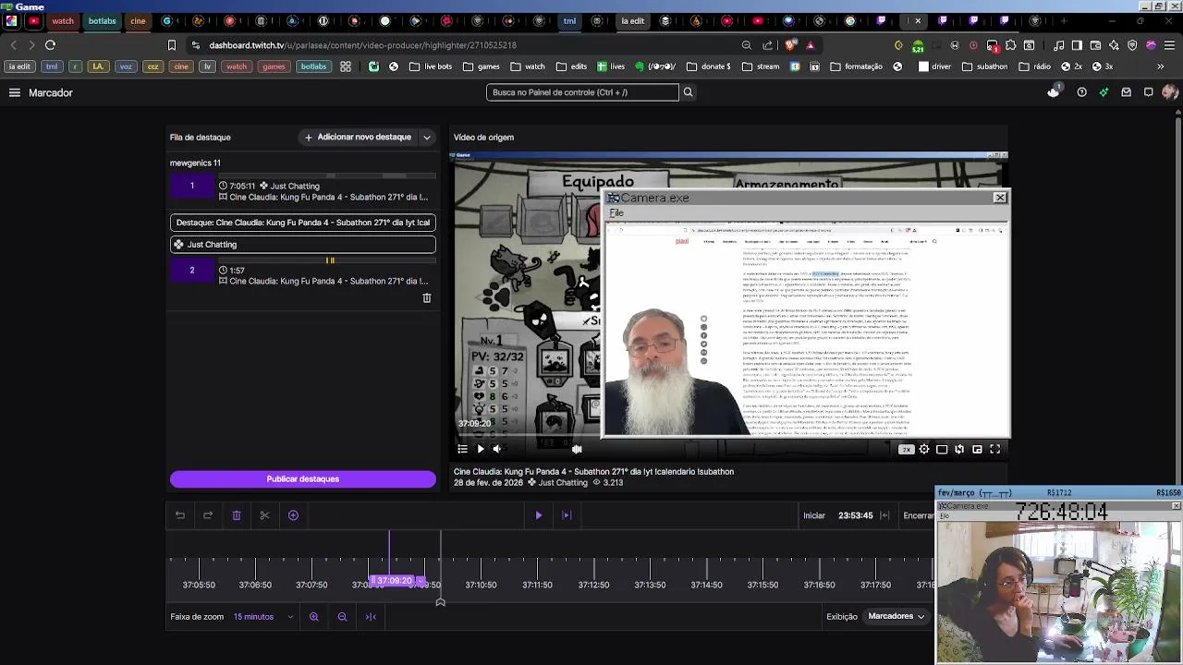Enter fullscreen on the source video
The image size is (1183, 665).
pos(995,449)
